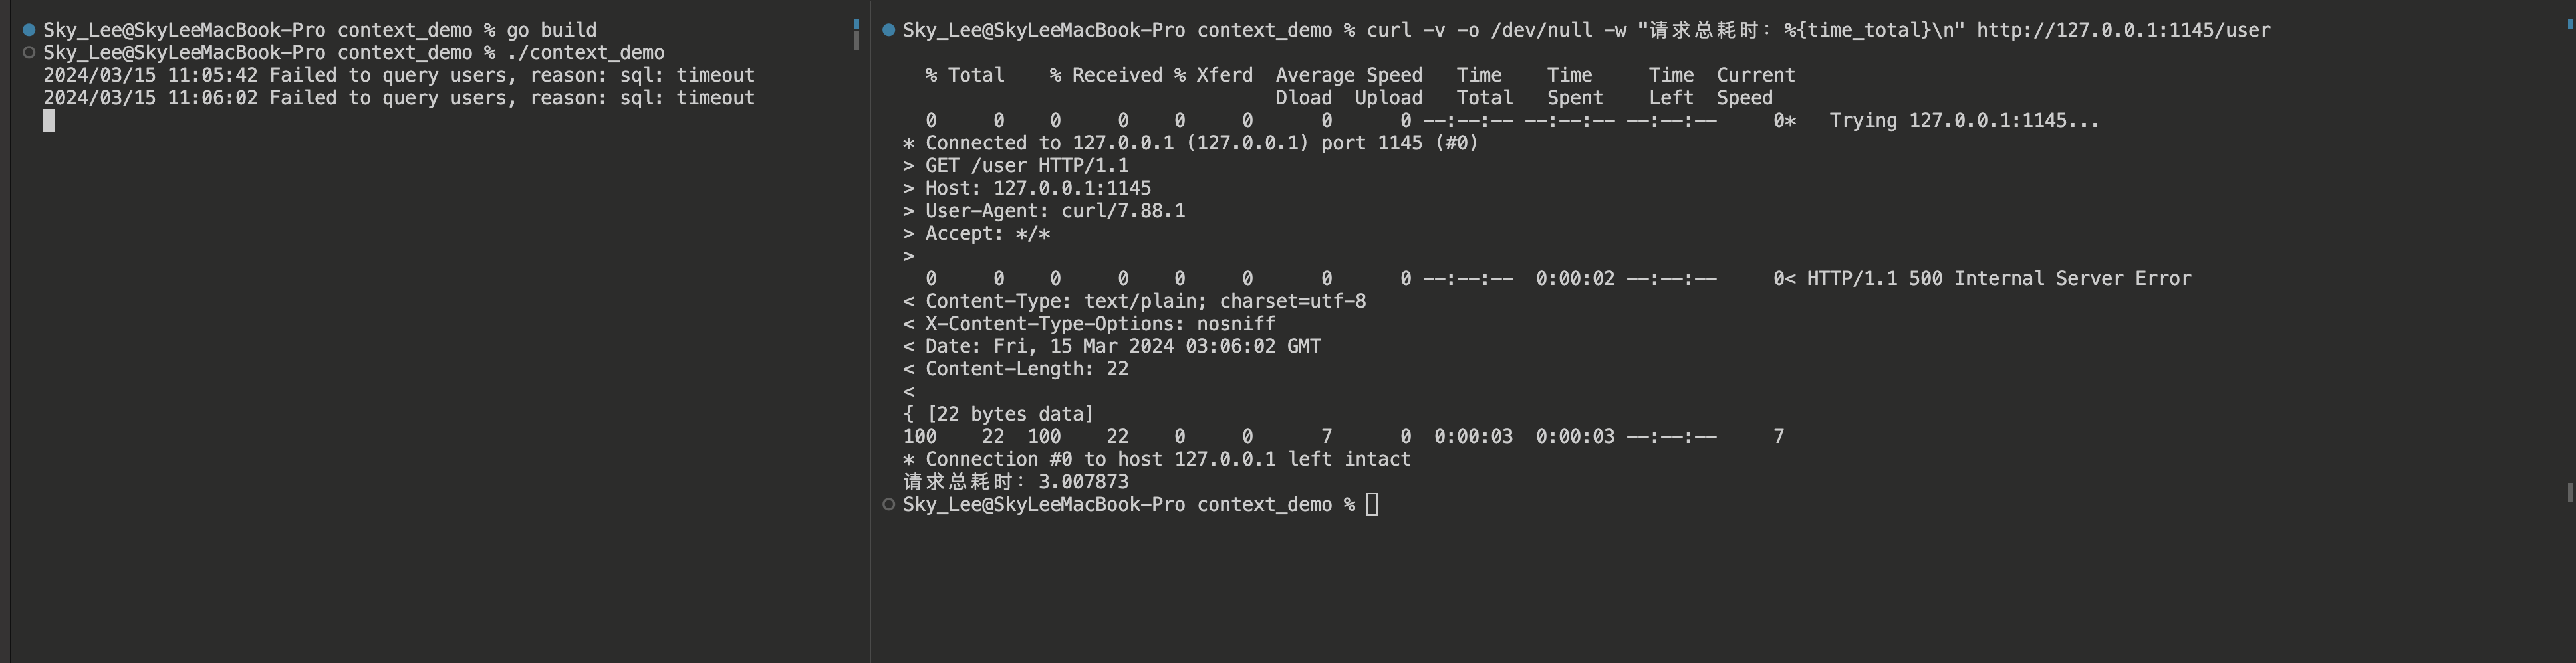The height and width of the screenshot is (663, 2576).
Task: Click the 11:05:42 sql timeout log line
Action: pos(398,76)
